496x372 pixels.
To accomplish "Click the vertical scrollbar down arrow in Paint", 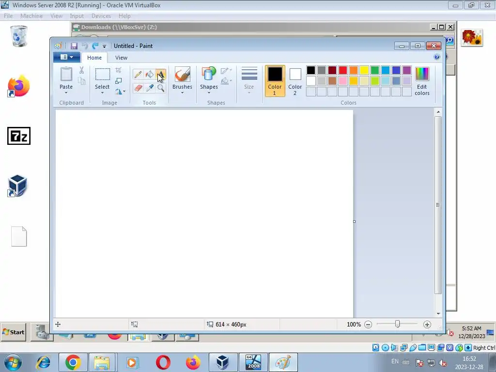I will 438,313.
